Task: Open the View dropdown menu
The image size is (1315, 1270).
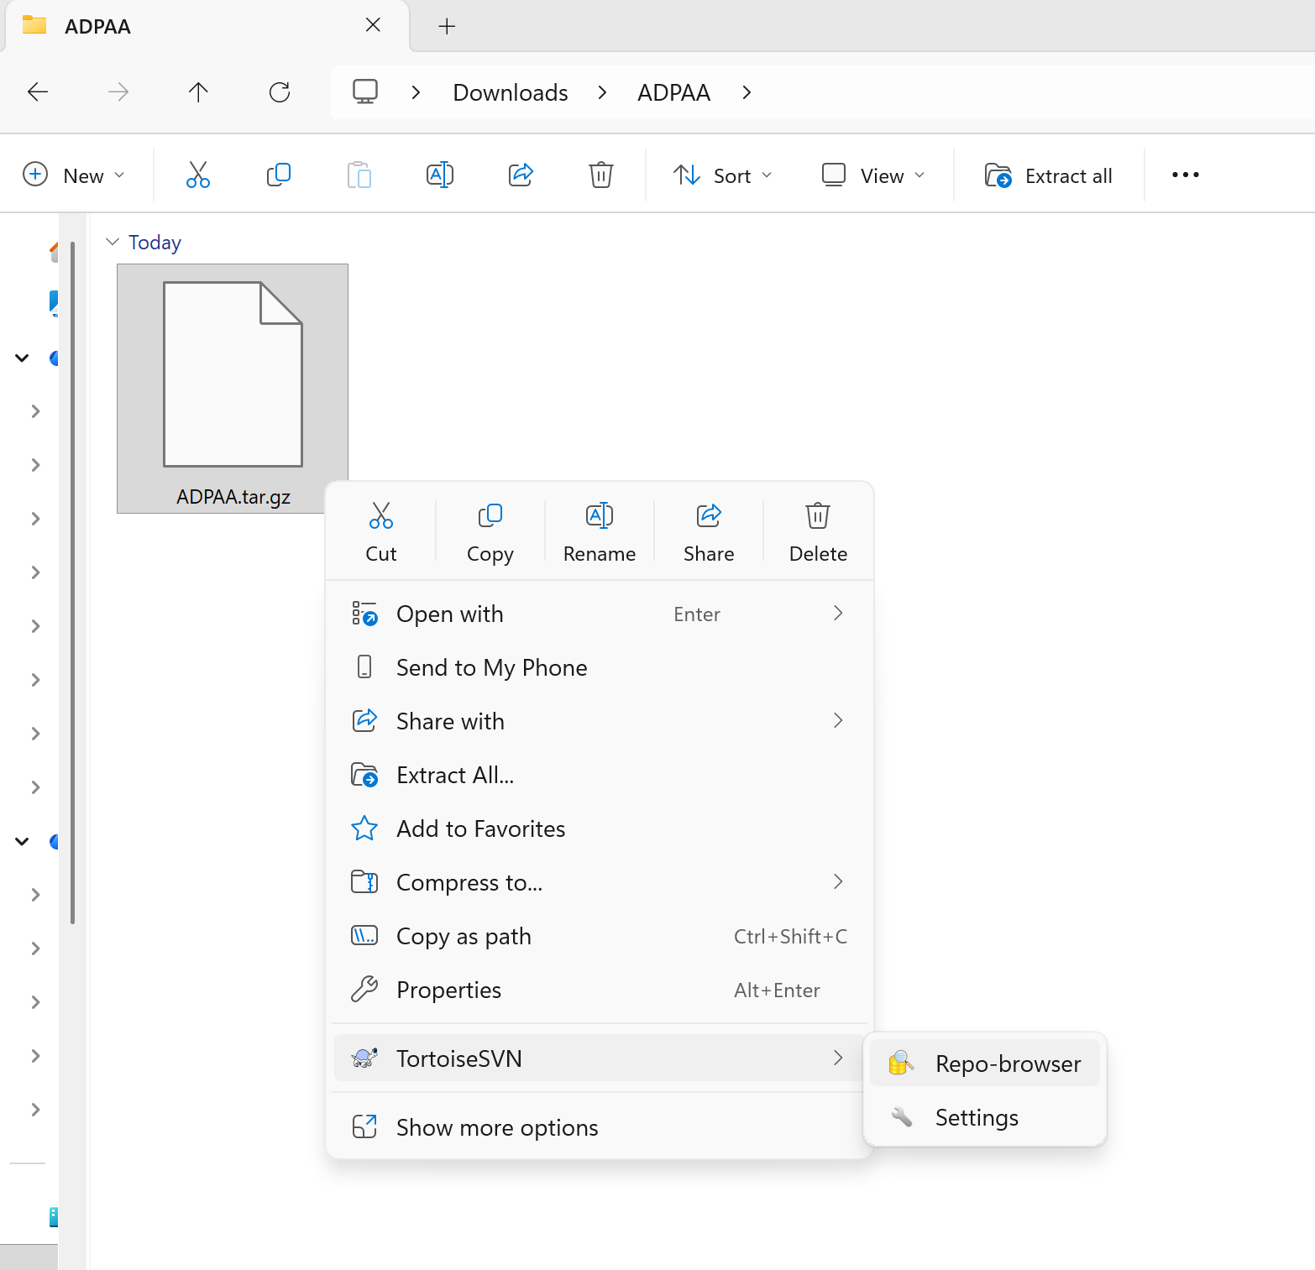Action: [873, 175]
